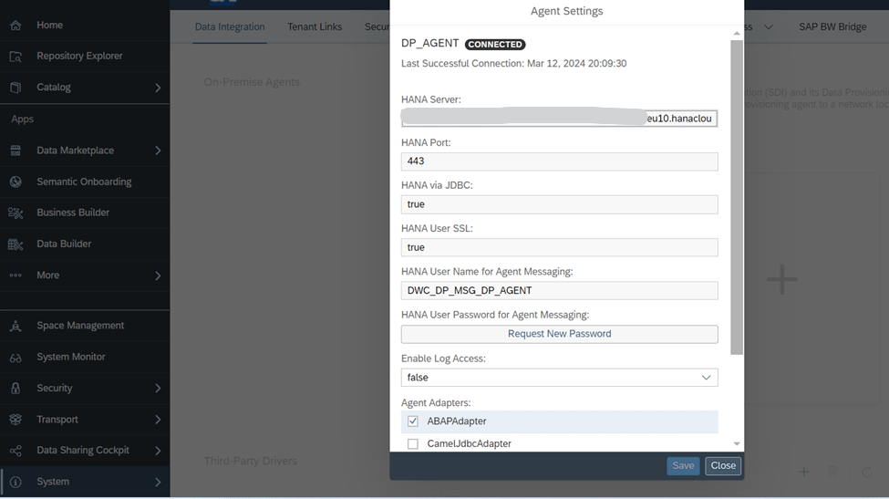
Task: Close the Agent Settings dialog
Action: (x=723, y=465)
